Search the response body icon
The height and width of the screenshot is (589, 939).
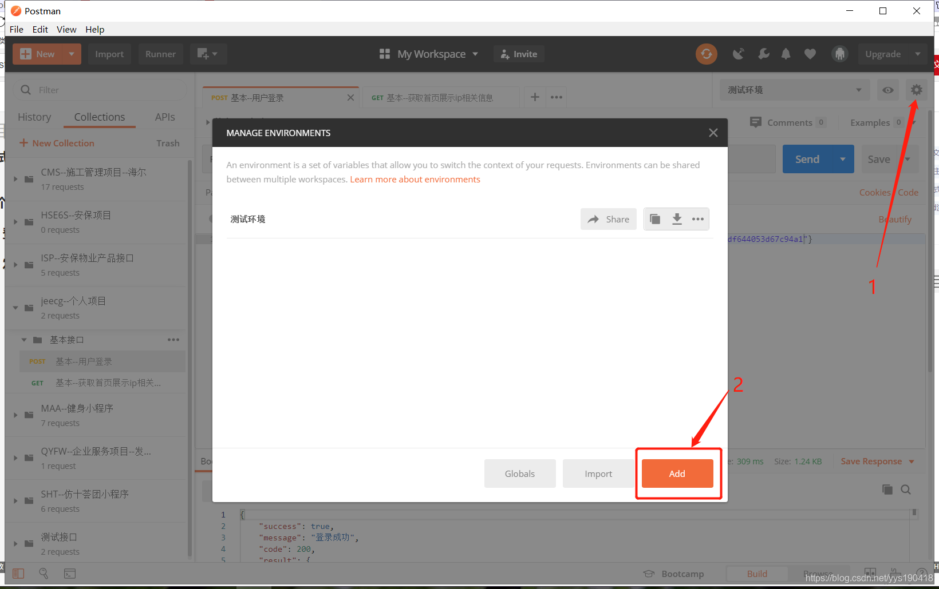tap(906, 489)
